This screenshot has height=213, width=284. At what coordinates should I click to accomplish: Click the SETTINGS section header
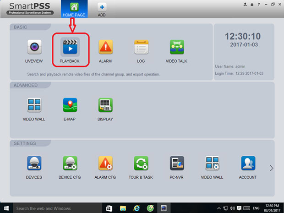pos(25,143)
